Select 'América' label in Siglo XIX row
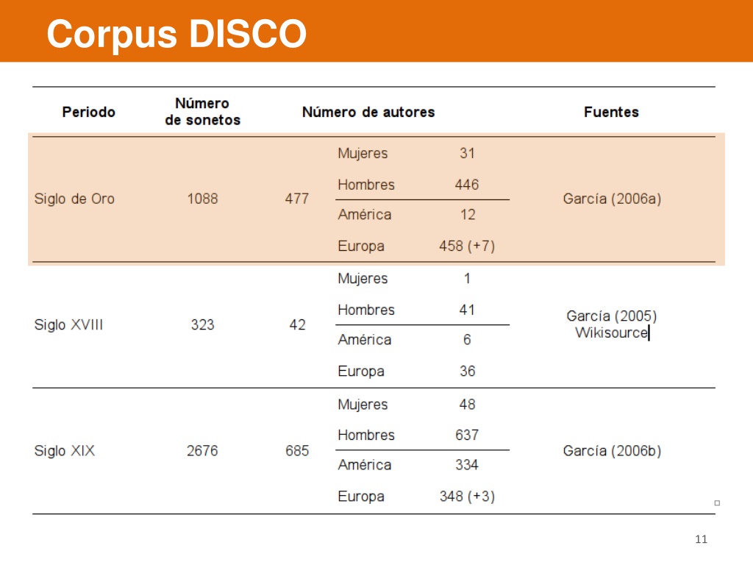The height and width of the screenshot is (565, 753). [365, 465]
